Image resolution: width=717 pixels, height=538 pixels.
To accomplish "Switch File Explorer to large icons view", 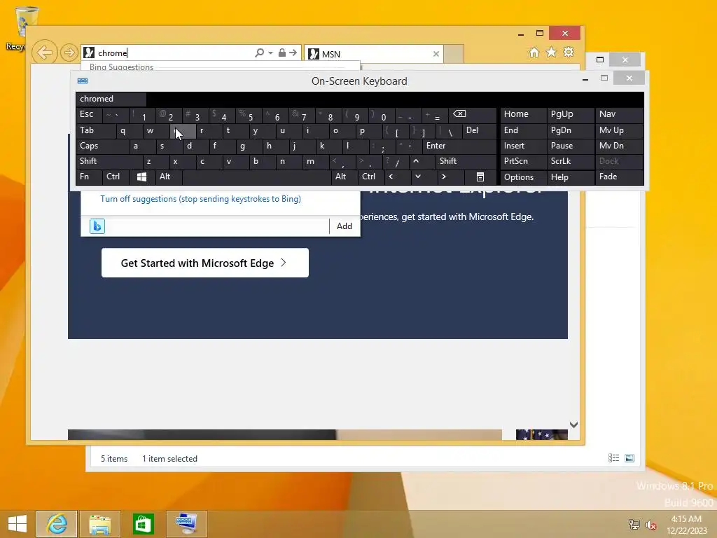I will tap(629, 458).
